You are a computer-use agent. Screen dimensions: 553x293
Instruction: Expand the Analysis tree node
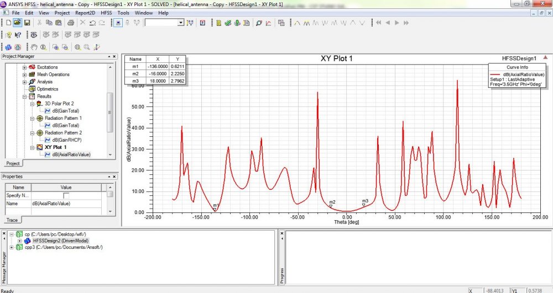pyautogui.click(x=24, y=82)
